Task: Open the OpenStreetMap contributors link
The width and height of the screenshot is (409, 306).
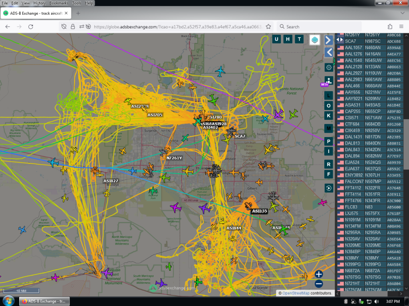Action: tap(296, 293)
